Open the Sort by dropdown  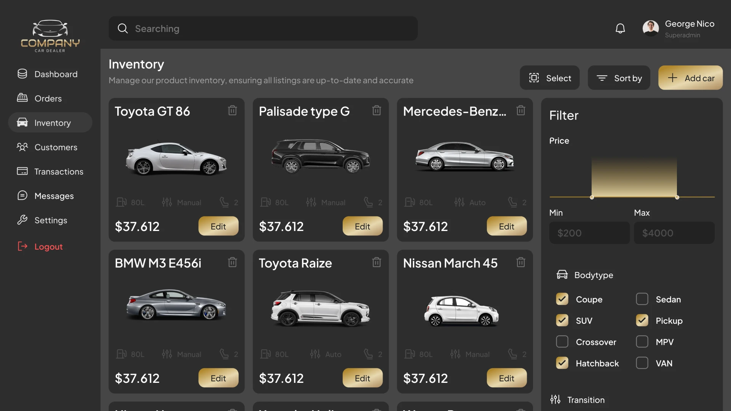tap(619, 78)
